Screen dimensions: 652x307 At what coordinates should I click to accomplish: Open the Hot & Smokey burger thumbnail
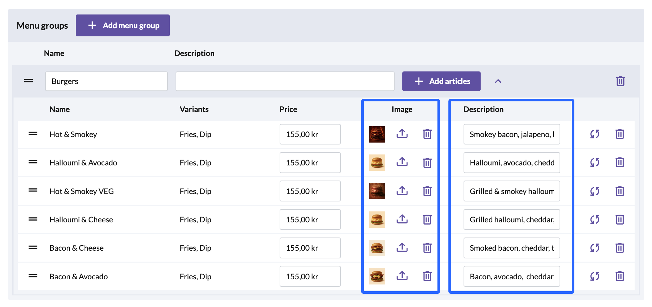(x=377, y=134)
